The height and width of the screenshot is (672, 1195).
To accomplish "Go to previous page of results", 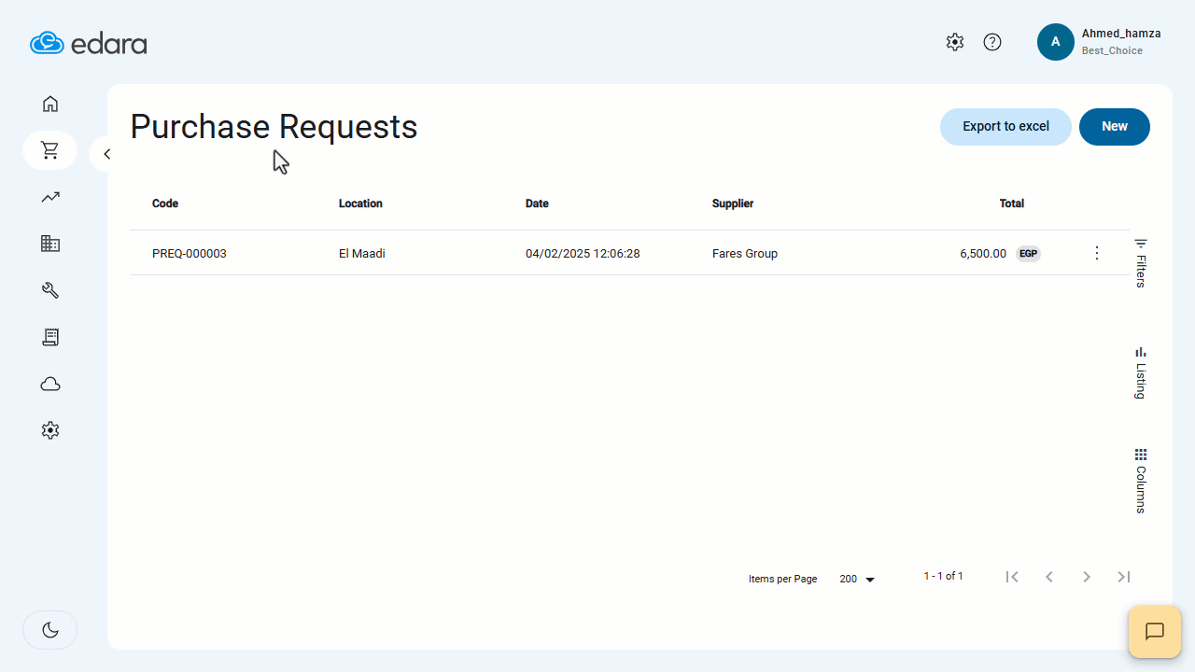I will coord(1049,577).
